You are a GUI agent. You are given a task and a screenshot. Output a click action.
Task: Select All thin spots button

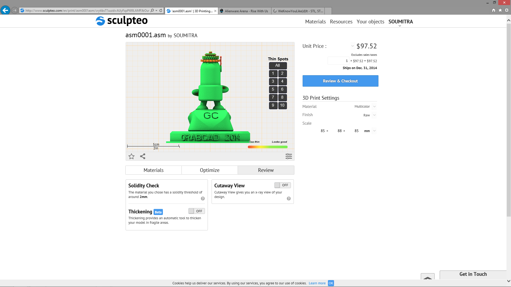pyautogui.click(x=278, y=65)
